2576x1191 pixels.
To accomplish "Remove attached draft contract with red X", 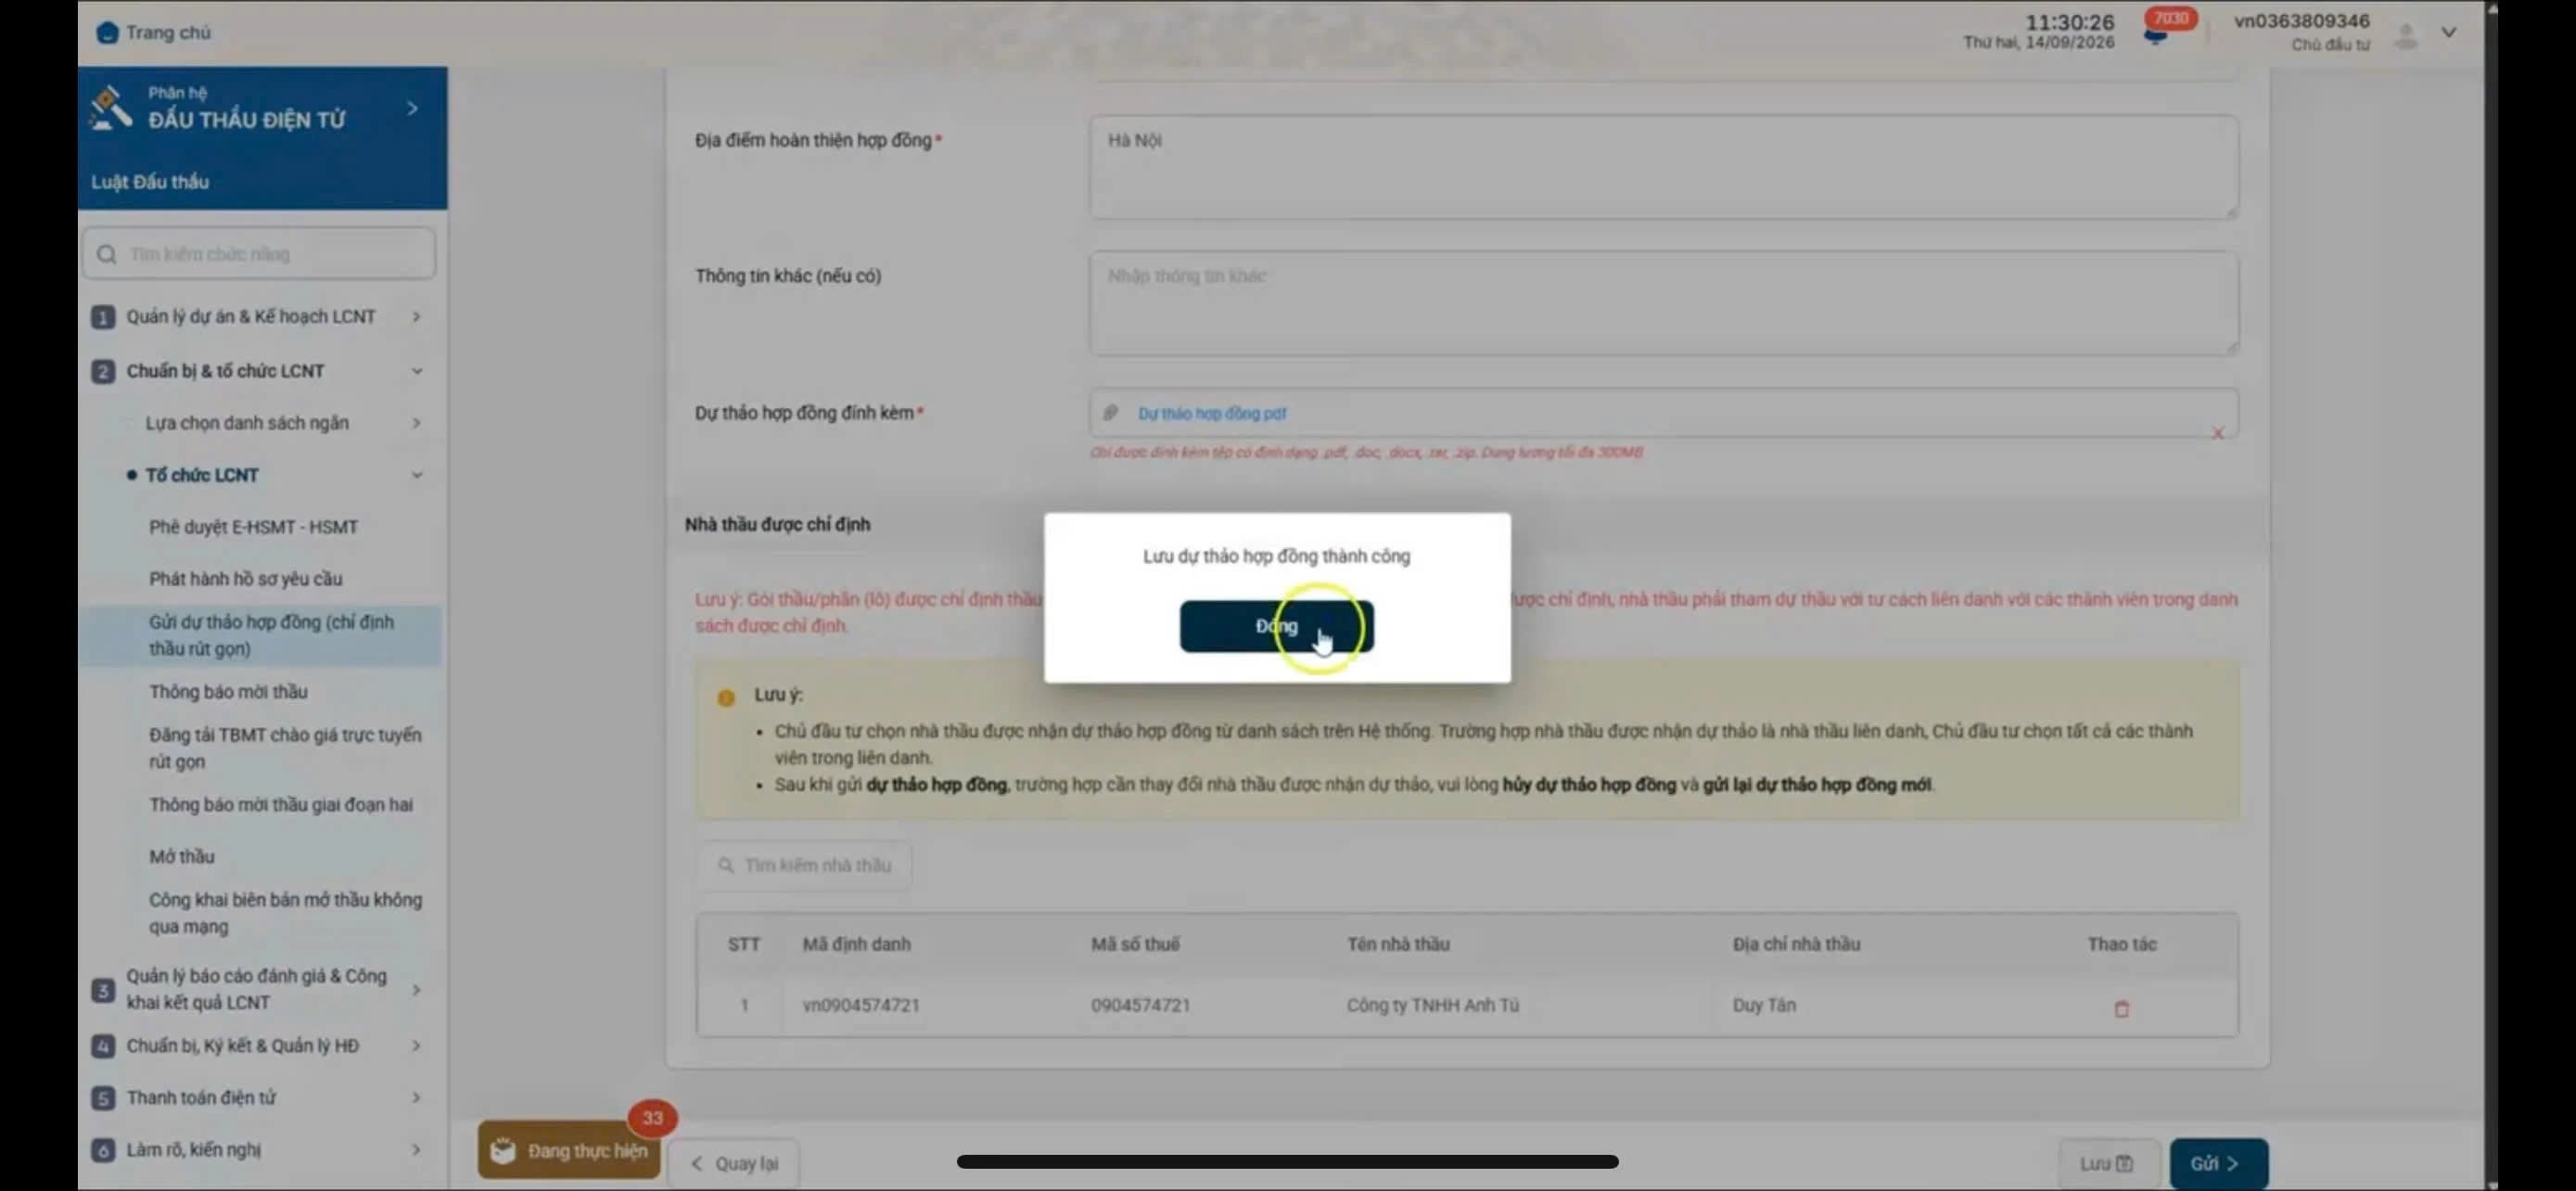I will tap(2217, 433).
